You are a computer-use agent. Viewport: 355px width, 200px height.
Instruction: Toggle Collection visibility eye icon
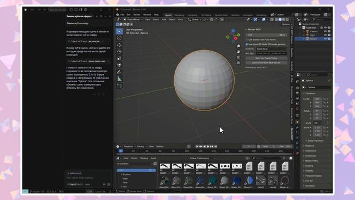coord(326,28)
